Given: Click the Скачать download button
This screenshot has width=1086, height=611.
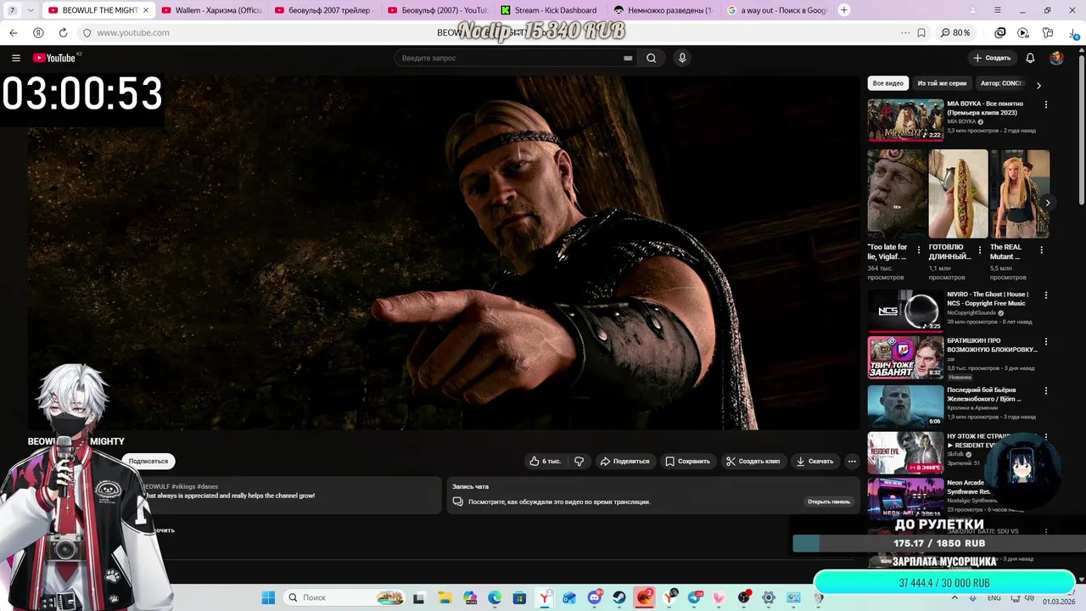Looking at the screenshot, I should pos(814,461).
